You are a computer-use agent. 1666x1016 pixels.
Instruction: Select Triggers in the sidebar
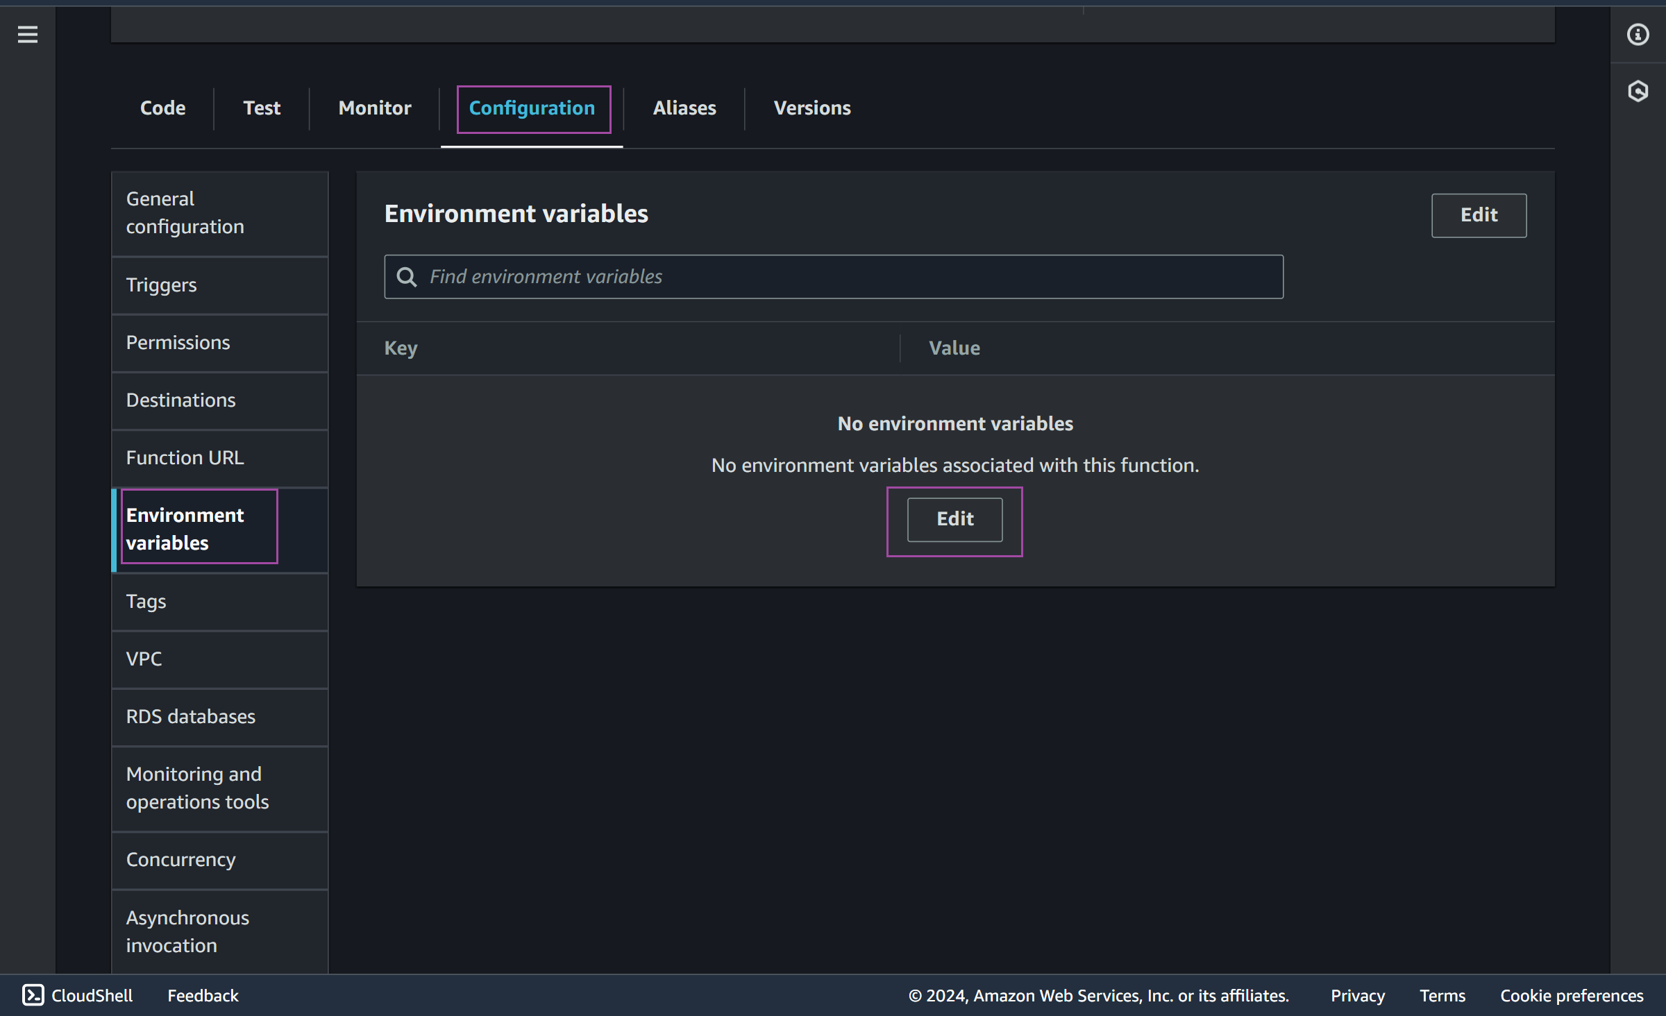tap(161, 285)
